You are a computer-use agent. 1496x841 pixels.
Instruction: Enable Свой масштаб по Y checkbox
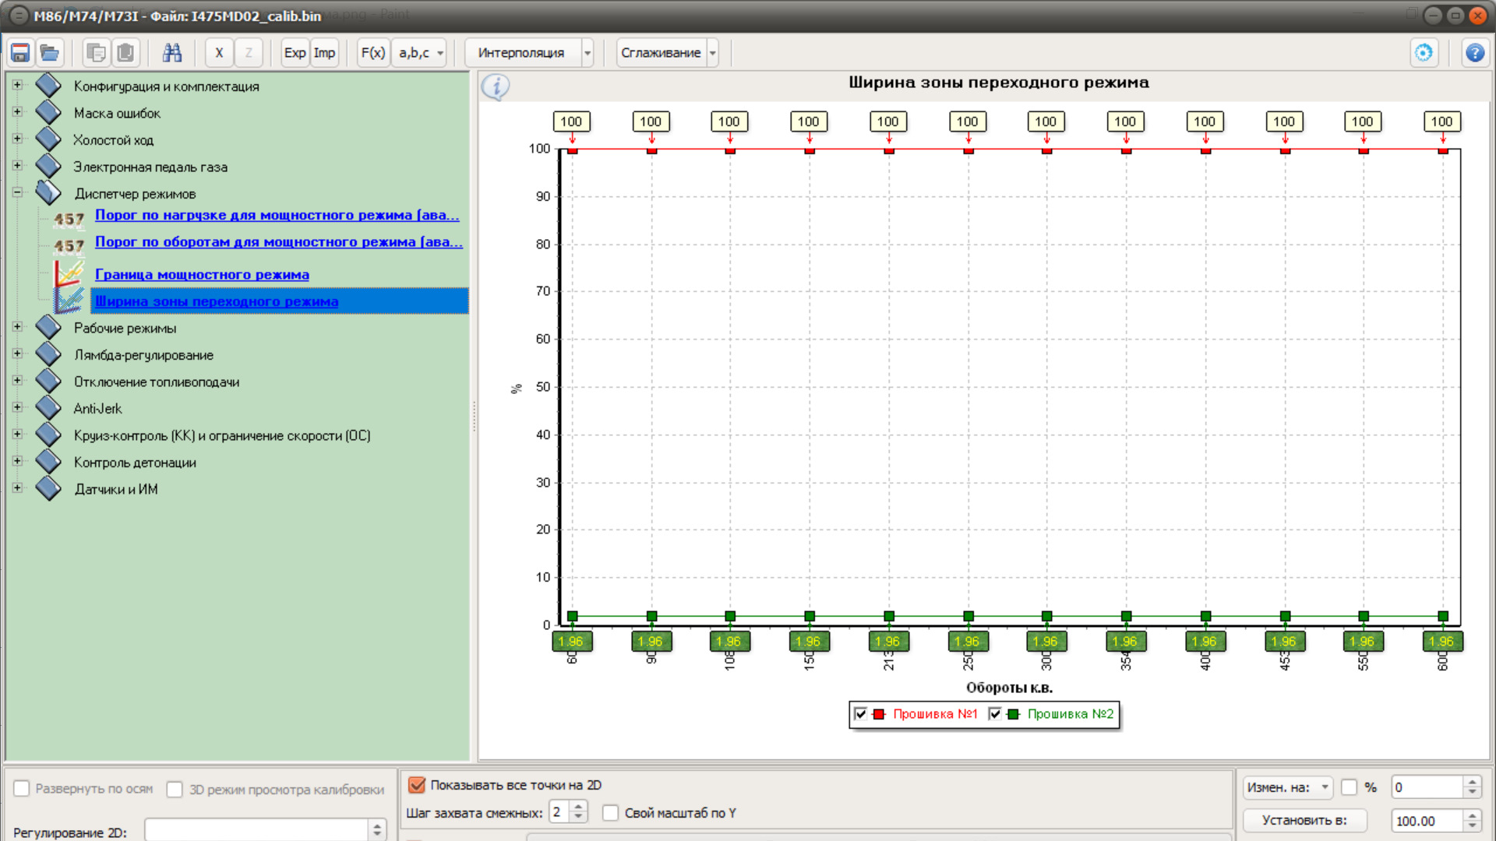click(x=611, y=813)
